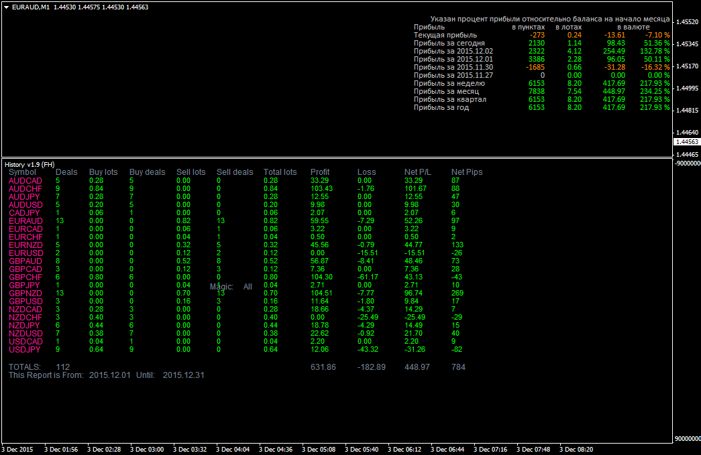Click report start date 2015.12.01
The image size is (701, 455).
point(110,375)
